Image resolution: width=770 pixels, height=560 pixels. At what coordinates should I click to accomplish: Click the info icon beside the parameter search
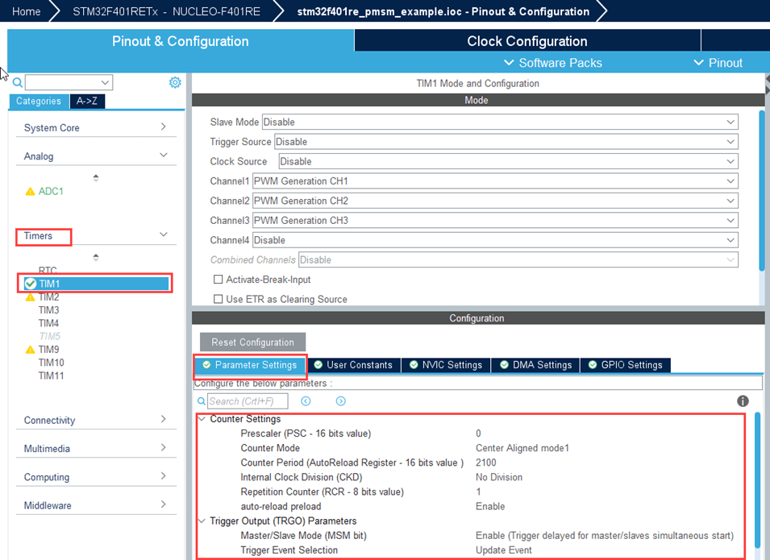(x=743, y=401)
